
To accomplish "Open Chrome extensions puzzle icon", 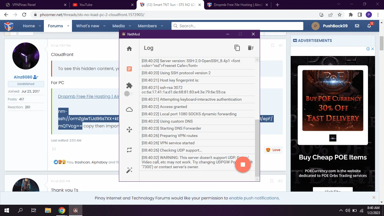I will [x=351, y=15].
